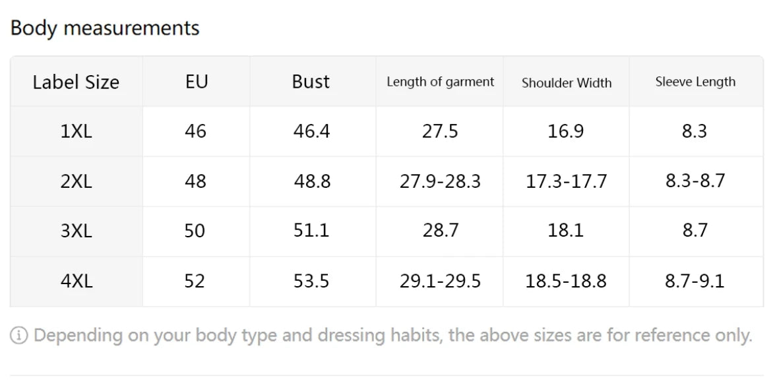Select the 53.5 bust measurement
The width and height of the screenshot is (777, 385).
point(311,281)
